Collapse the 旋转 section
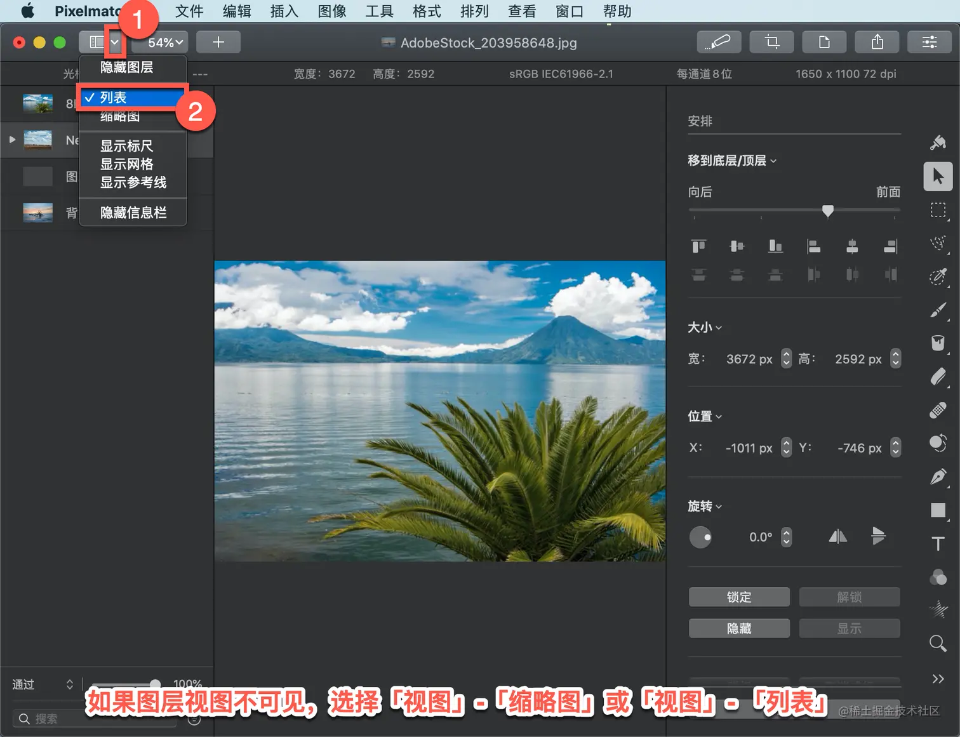This screenshot has height=737, width=960. [x=705, y=507]
